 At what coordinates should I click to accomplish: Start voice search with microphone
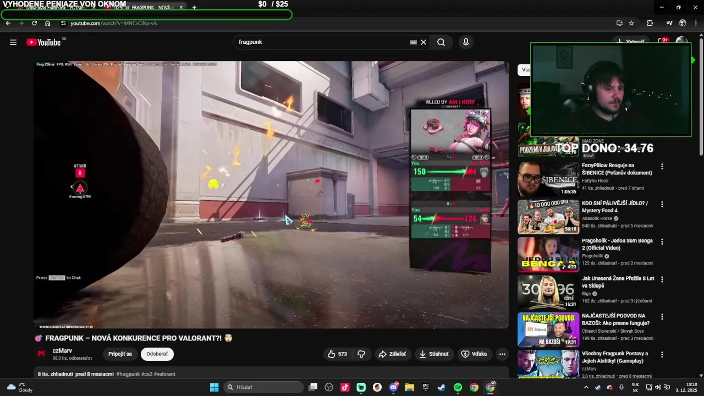coord(466,42)
